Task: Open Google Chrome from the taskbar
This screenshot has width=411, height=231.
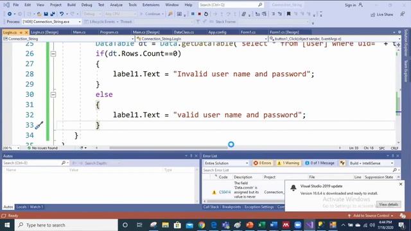Action: (201, 225)
